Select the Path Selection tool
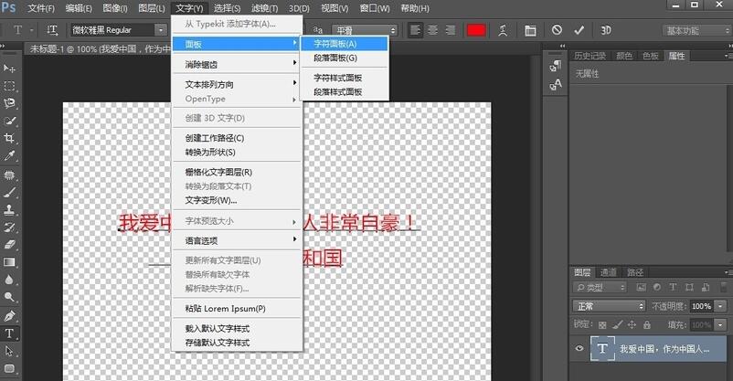Image resolution: width=733 pixels, height=381 pixels. click(x=9, y=351)
